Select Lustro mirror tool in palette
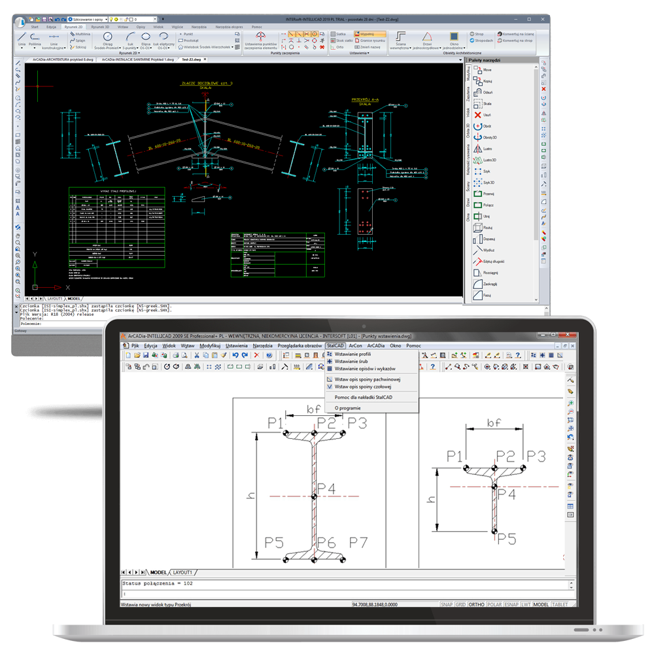 click(483, 149)
